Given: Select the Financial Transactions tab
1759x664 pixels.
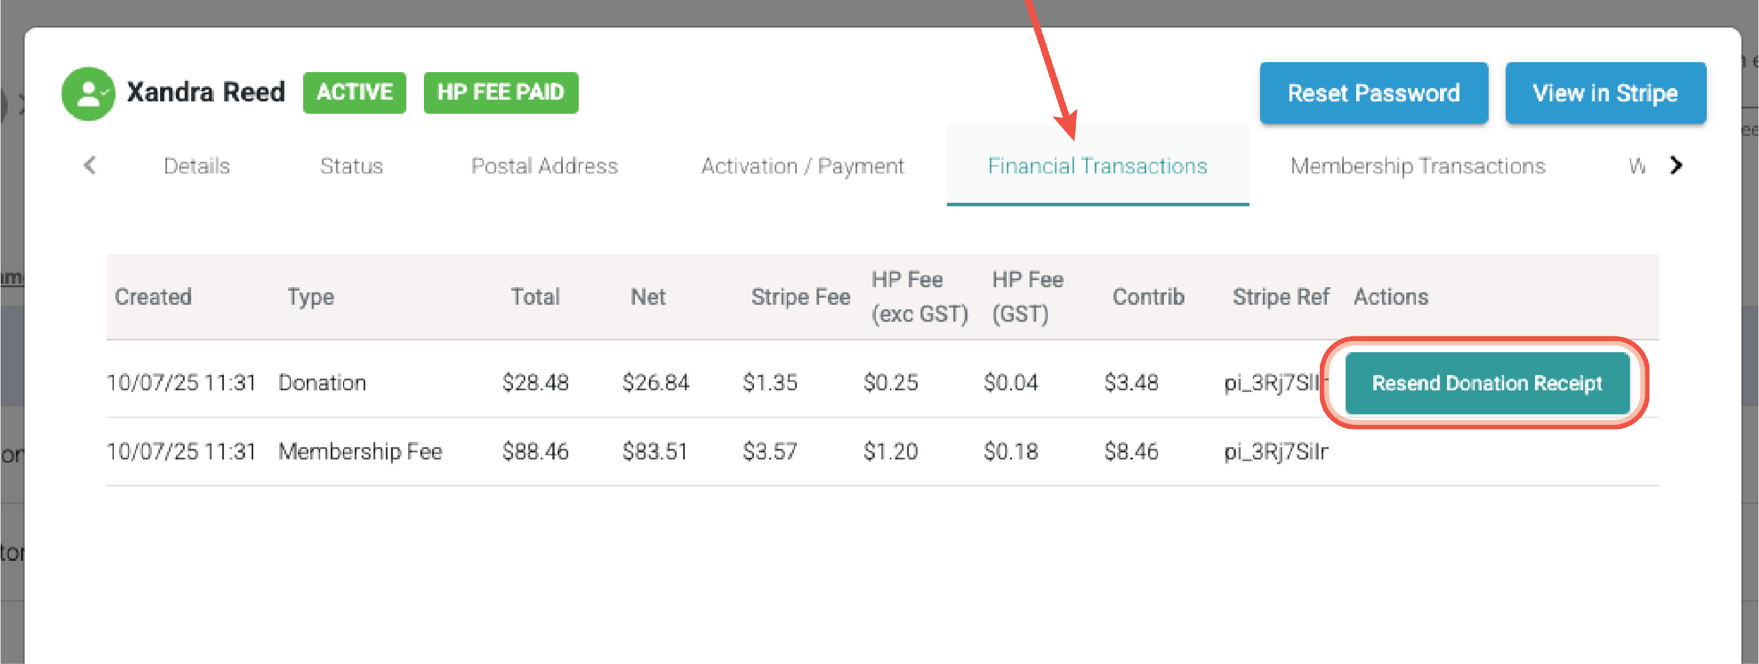Looking at the screenshot, I should (1098, 166).
